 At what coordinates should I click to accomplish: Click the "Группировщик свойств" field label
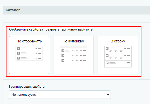point(27,87)
